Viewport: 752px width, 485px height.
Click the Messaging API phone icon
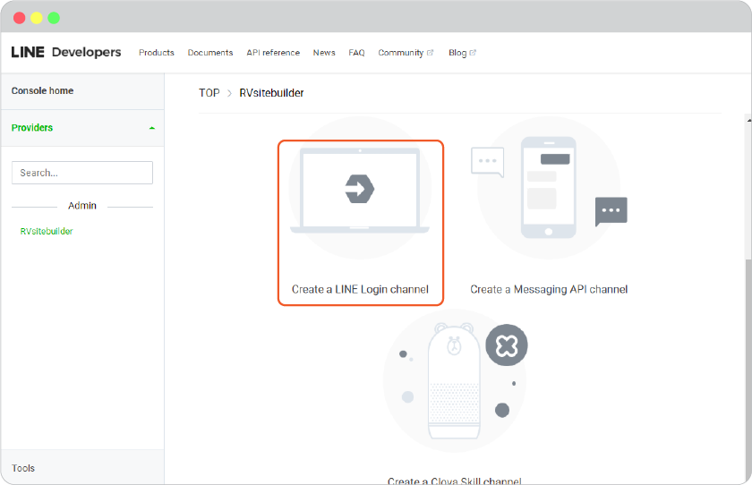click(x=549, y=187)
